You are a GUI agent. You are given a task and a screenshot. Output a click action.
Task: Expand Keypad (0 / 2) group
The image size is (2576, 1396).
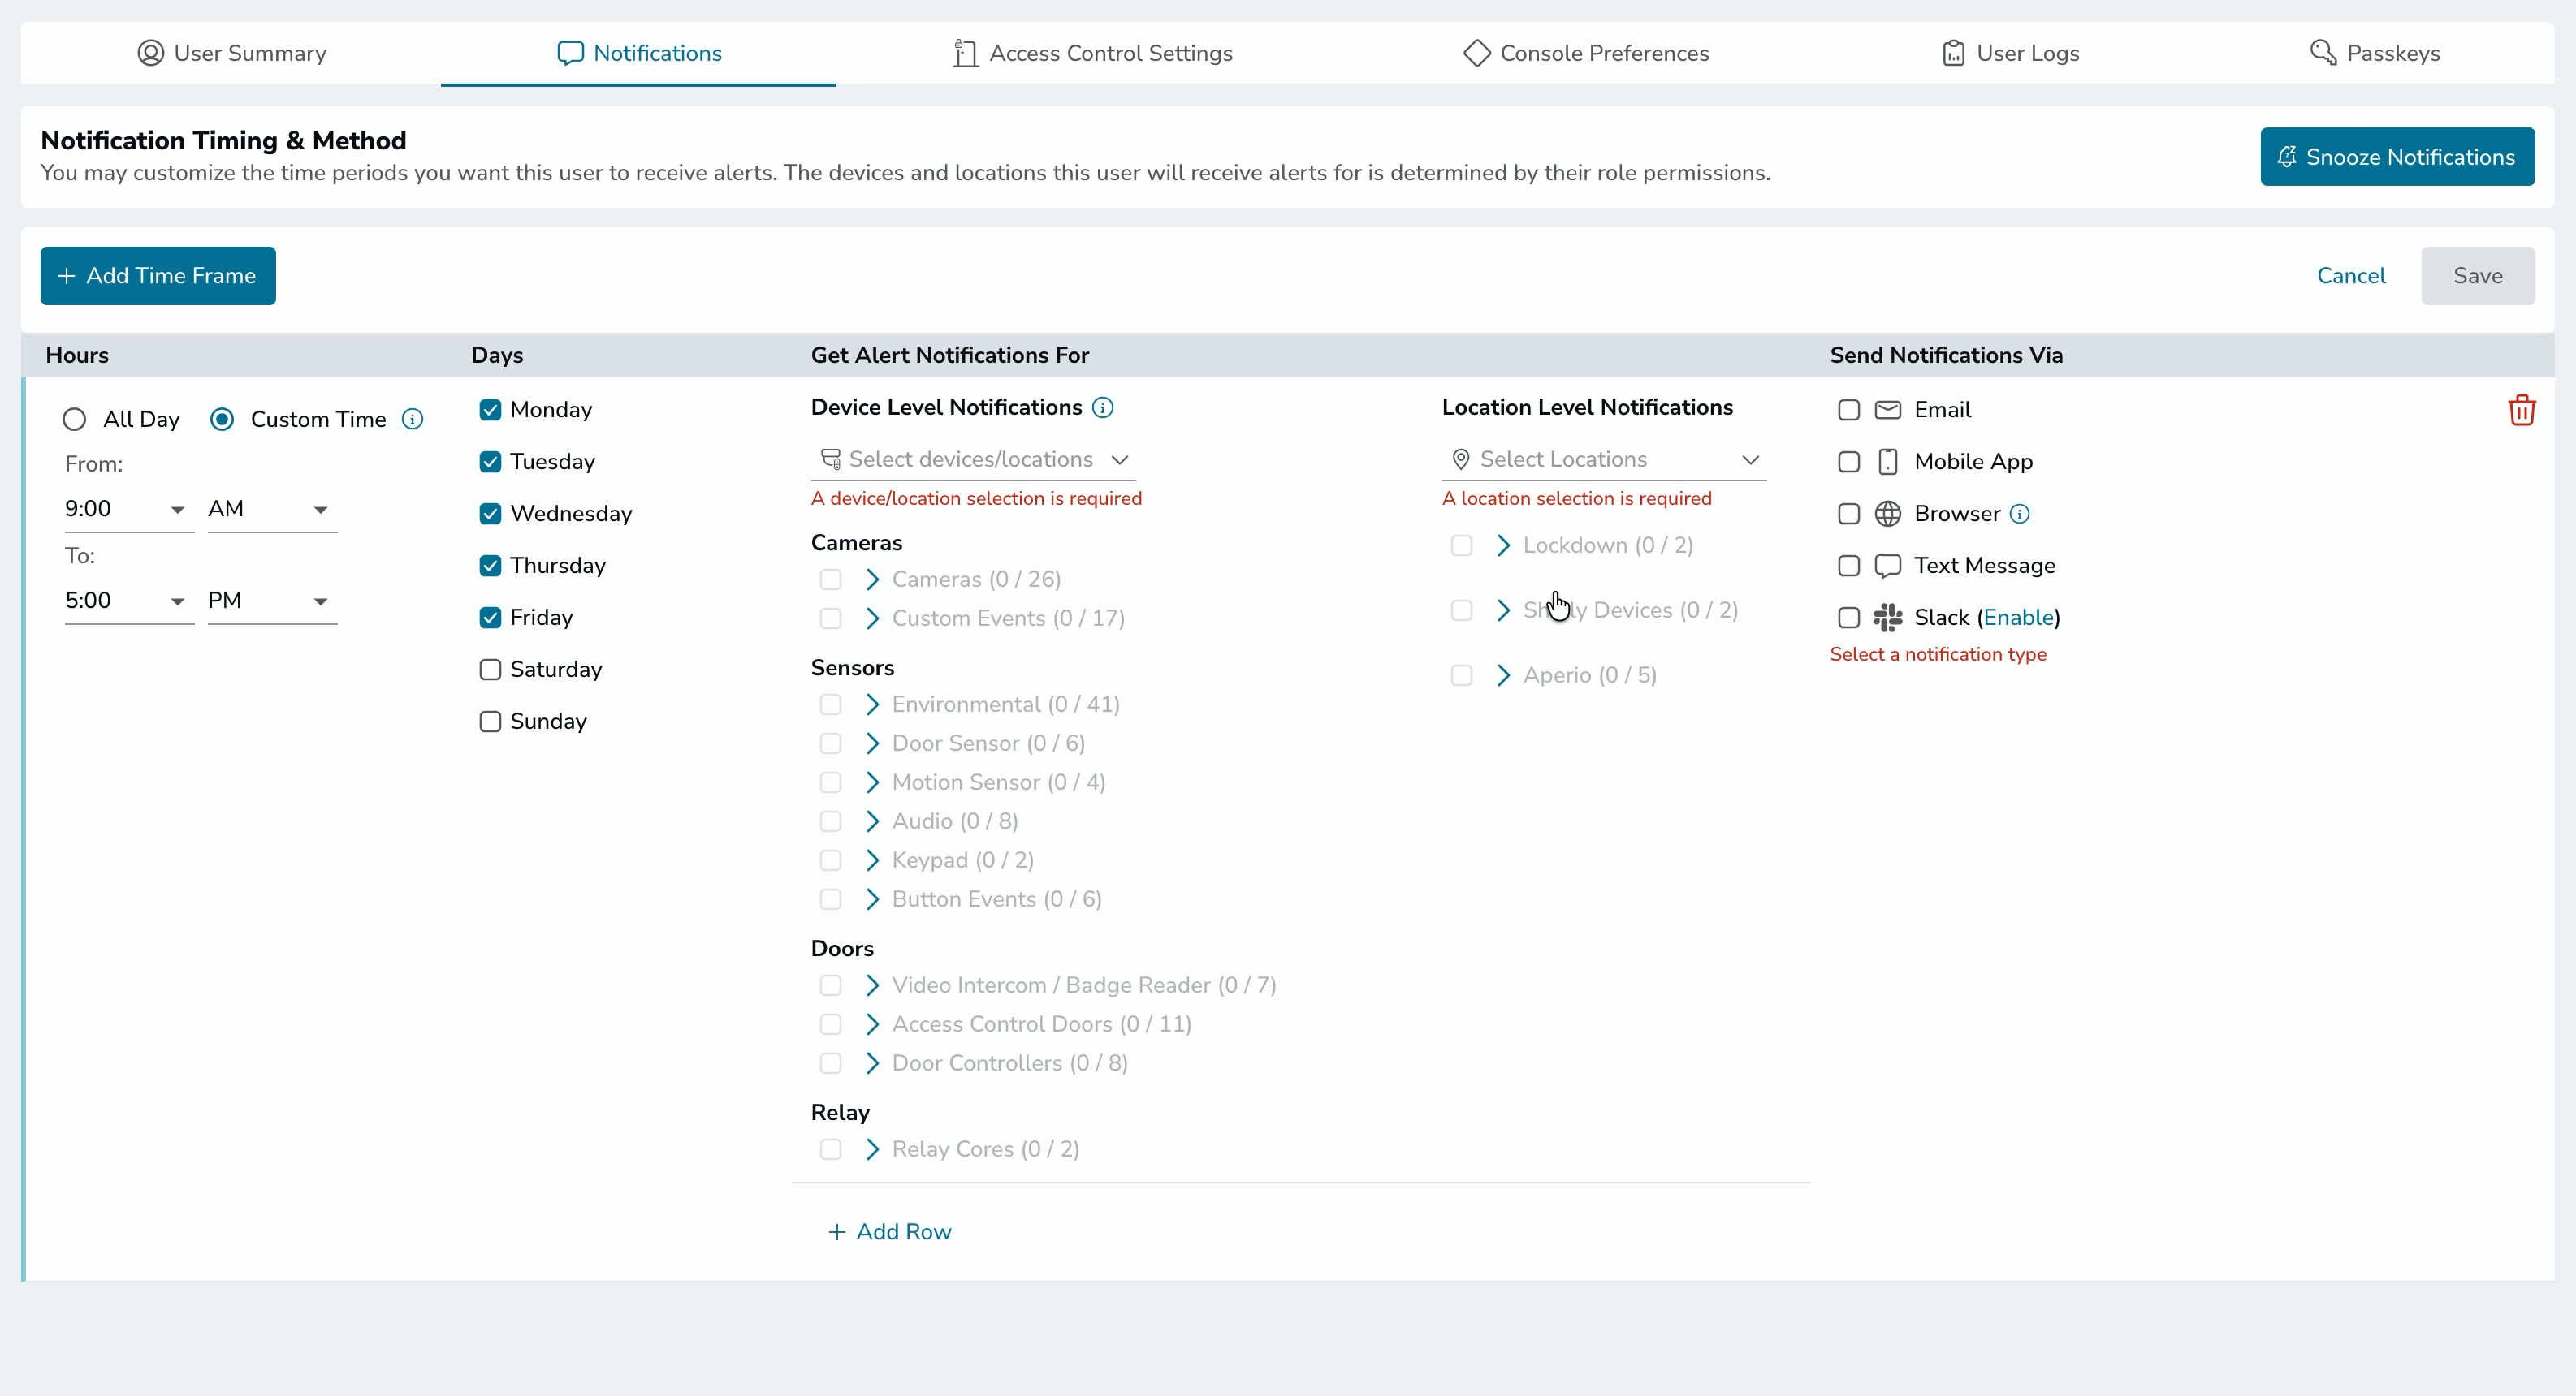pyautogui.click(x=872, y=860)
